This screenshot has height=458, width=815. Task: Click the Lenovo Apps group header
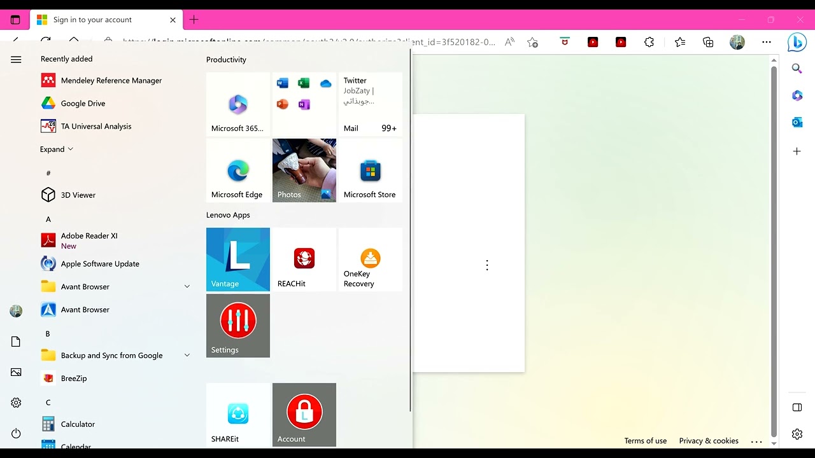[x=228, y=215]
